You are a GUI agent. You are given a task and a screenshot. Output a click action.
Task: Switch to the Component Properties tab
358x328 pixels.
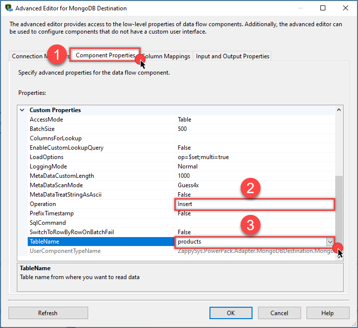pos(105,55)
